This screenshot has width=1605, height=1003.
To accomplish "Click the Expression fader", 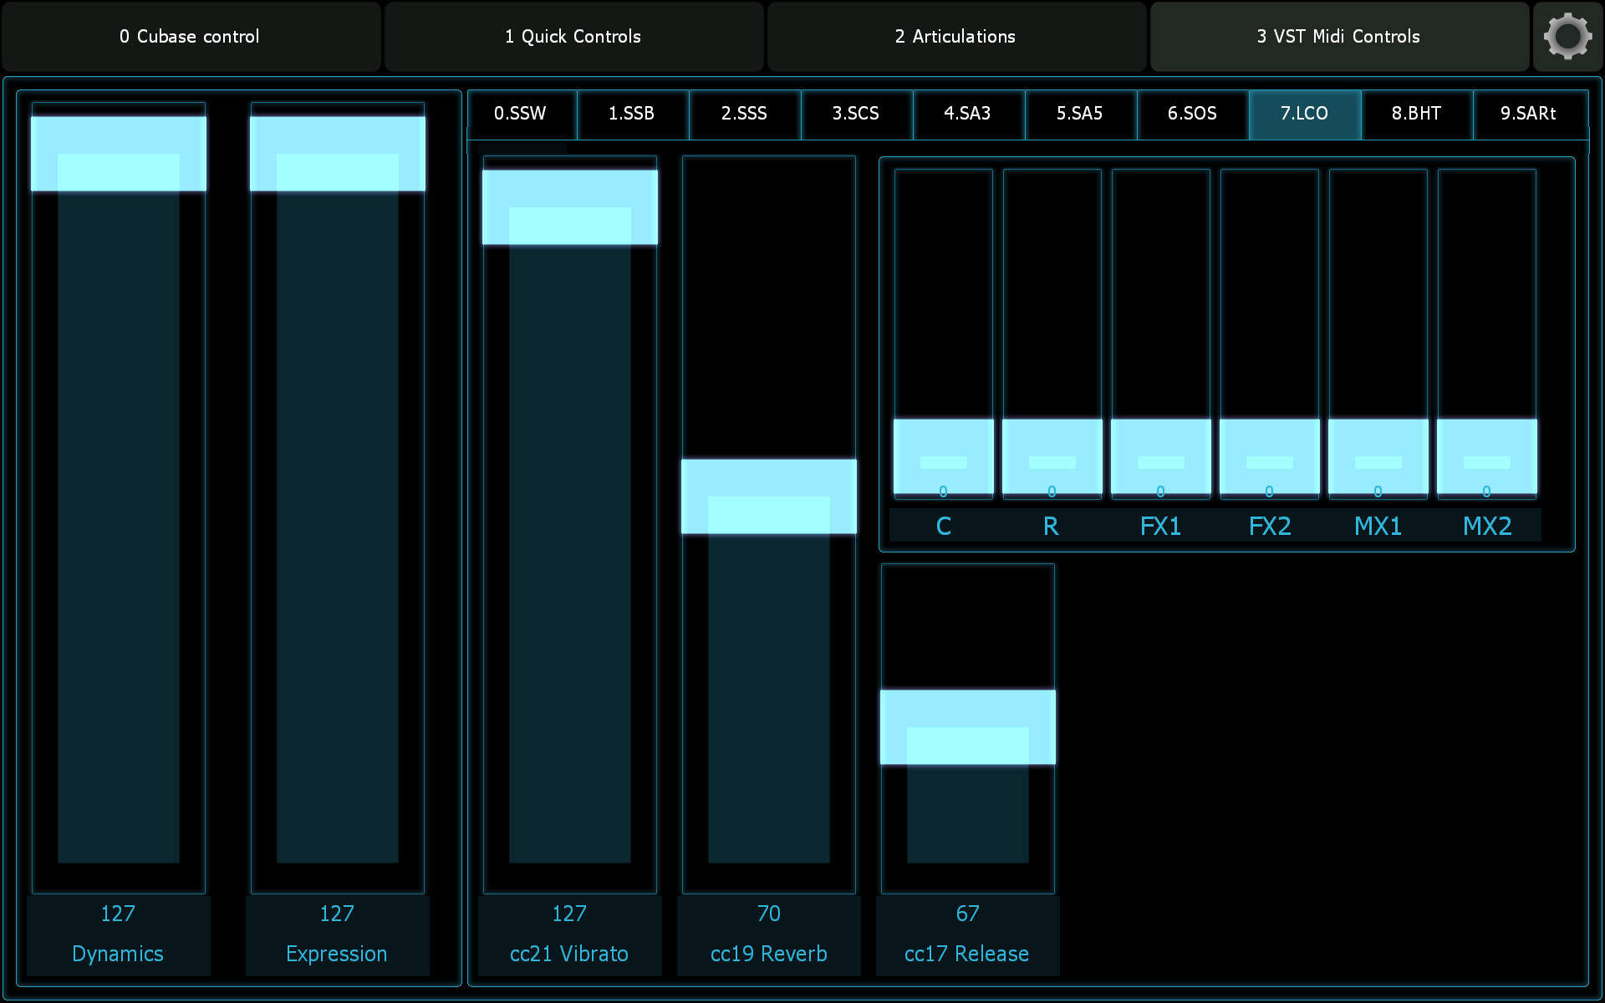I will pyautogui.click(x=337, y=501).
